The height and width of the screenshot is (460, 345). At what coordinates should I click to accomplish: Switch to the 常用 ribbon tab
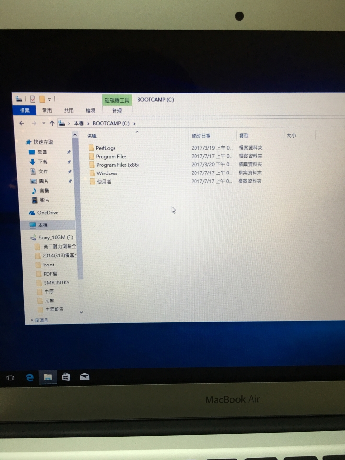click(46, 110)
